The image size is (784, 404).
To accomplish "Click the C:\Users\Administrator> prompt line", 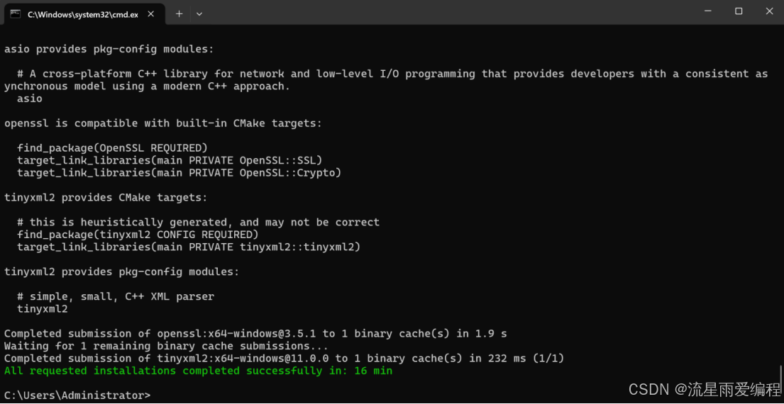I will tap(77, 395).
